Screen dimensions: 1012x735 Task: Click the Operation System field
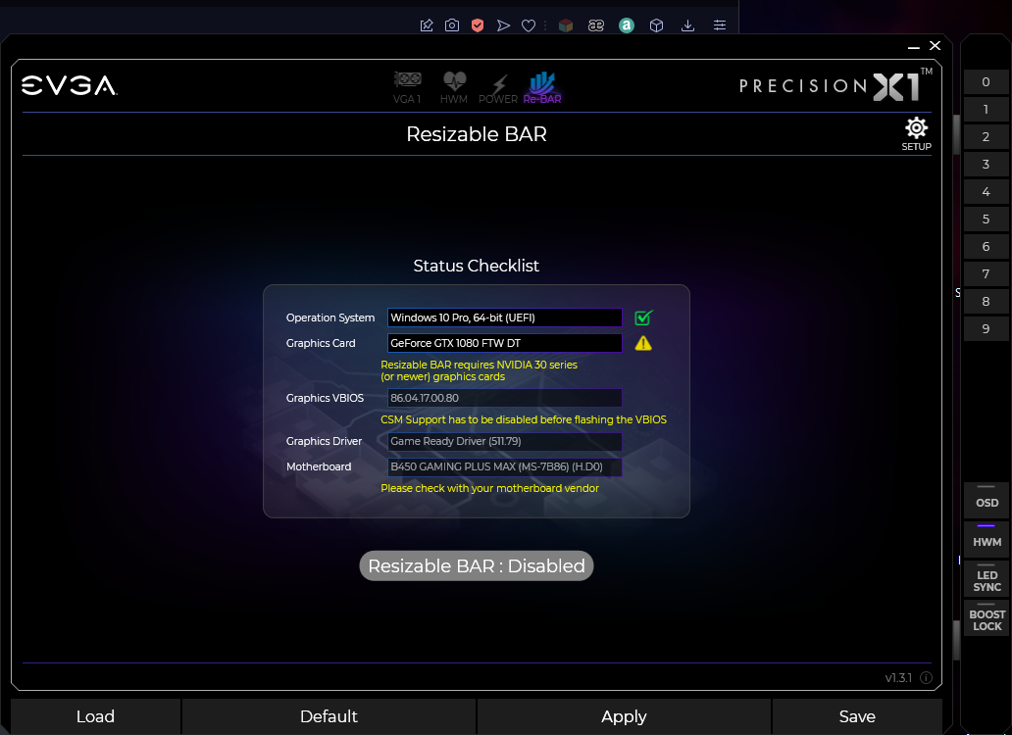tap(505, 318)
